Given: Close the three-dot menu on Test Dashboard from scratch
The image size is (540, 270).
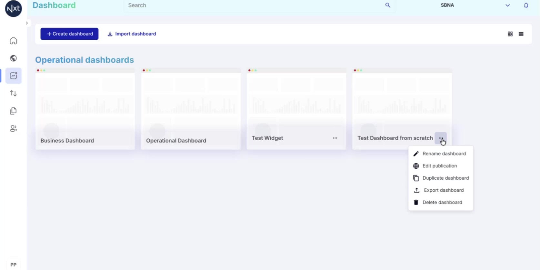Looking at the screenshot, I should point(441,138).
